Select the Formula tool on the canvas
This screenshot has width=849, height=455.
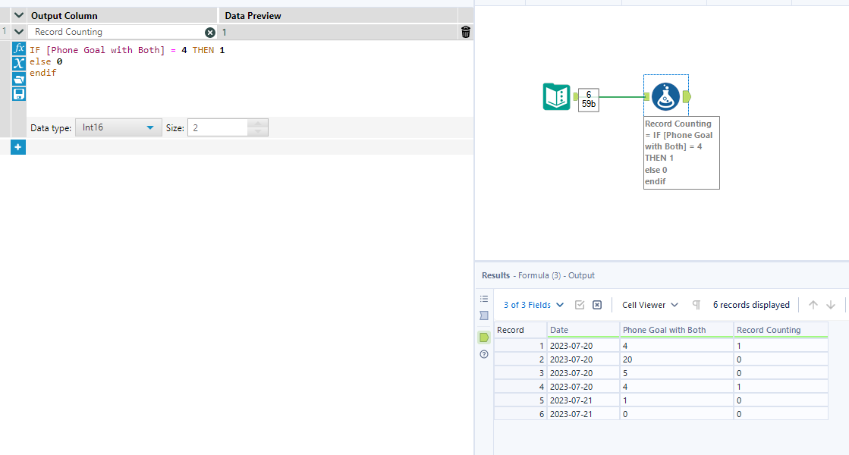(x=665, y=96)
